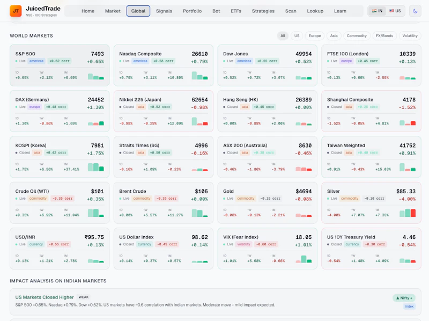The height and width of the screenshot is (321, 429).
Task: Click commodity tag on Gold card
Action: (246, 199)
